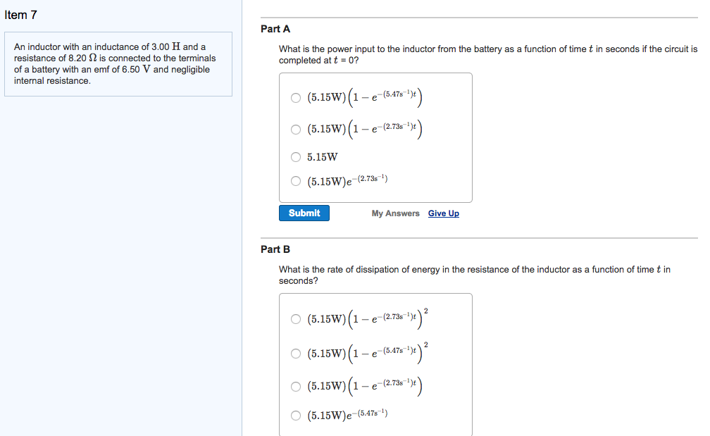710x436 pixels.
Task: Click the divider above Part B
Action: [479, 238]
